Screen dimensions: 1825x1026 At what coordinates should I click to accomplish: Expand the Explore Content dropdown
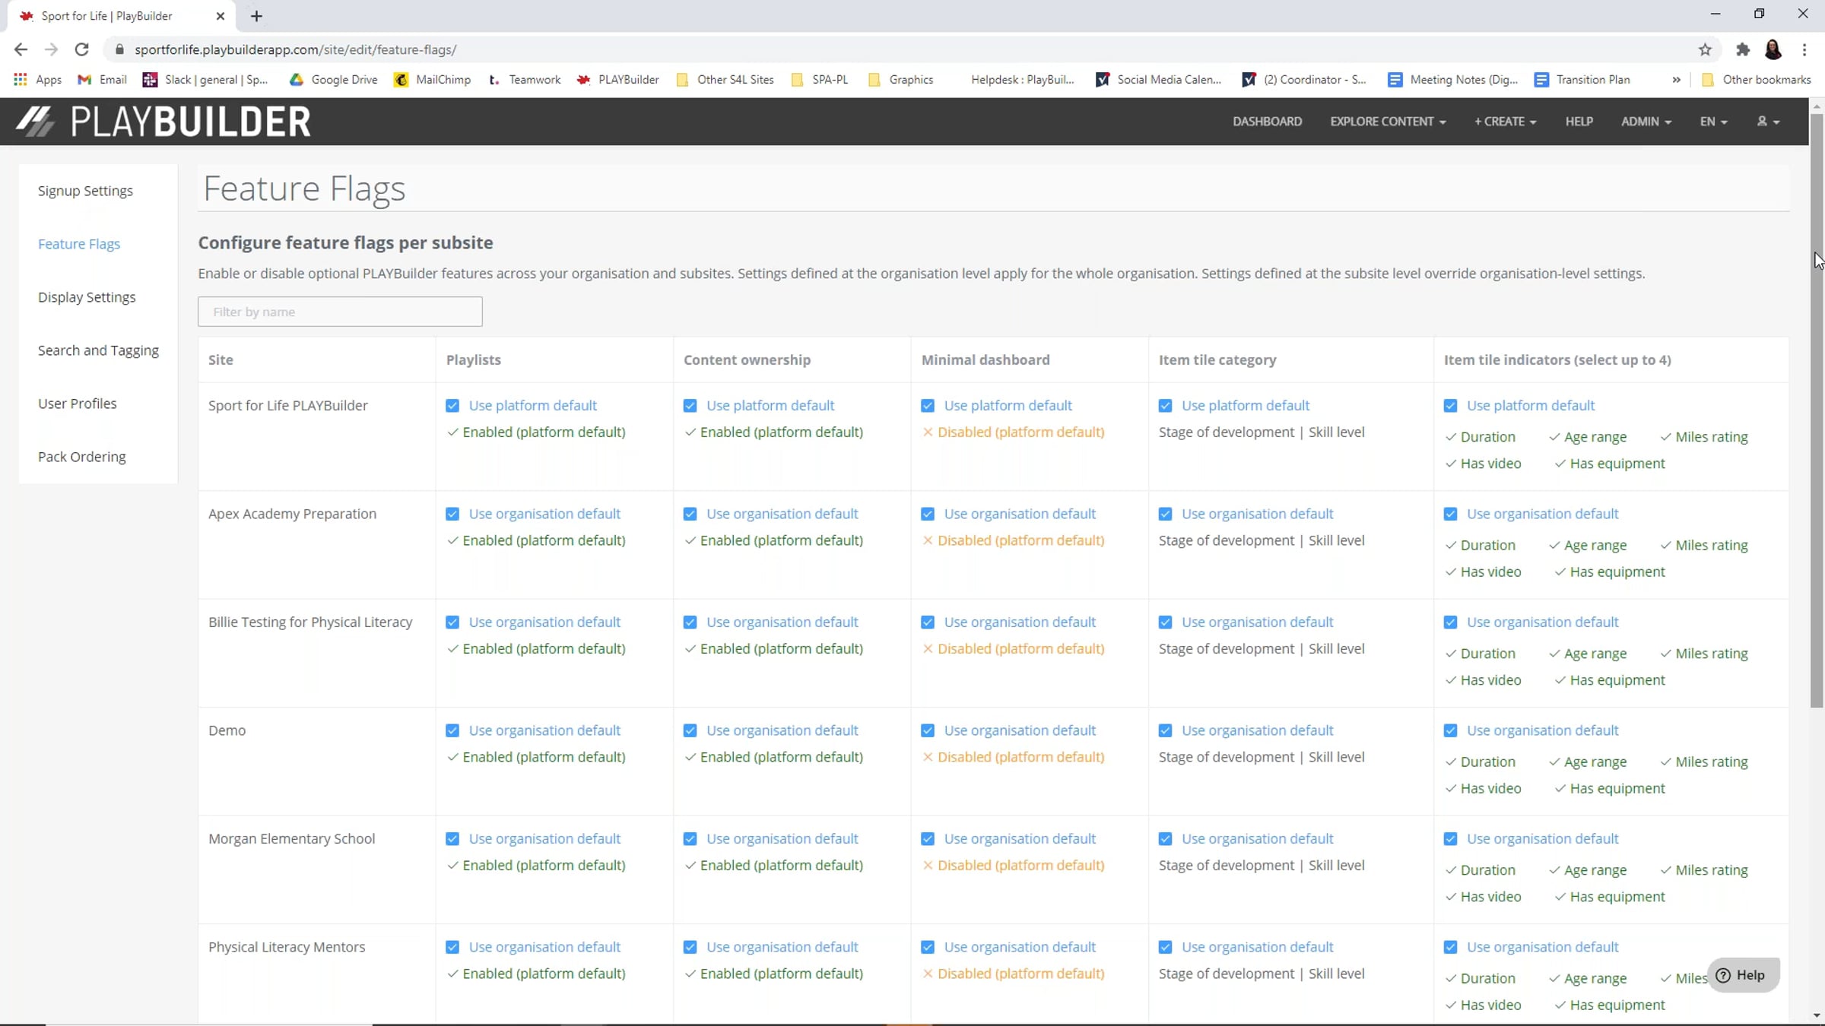(1388, 122)
